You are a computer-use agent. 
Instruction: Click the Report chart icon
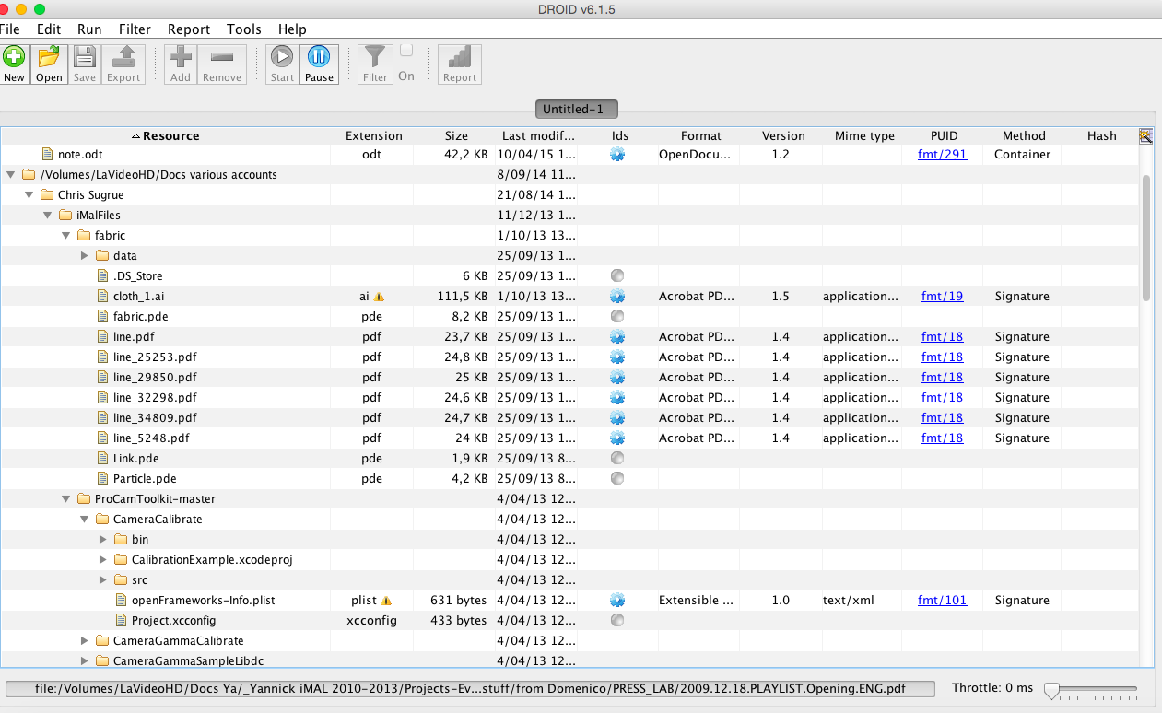(459, 58)
